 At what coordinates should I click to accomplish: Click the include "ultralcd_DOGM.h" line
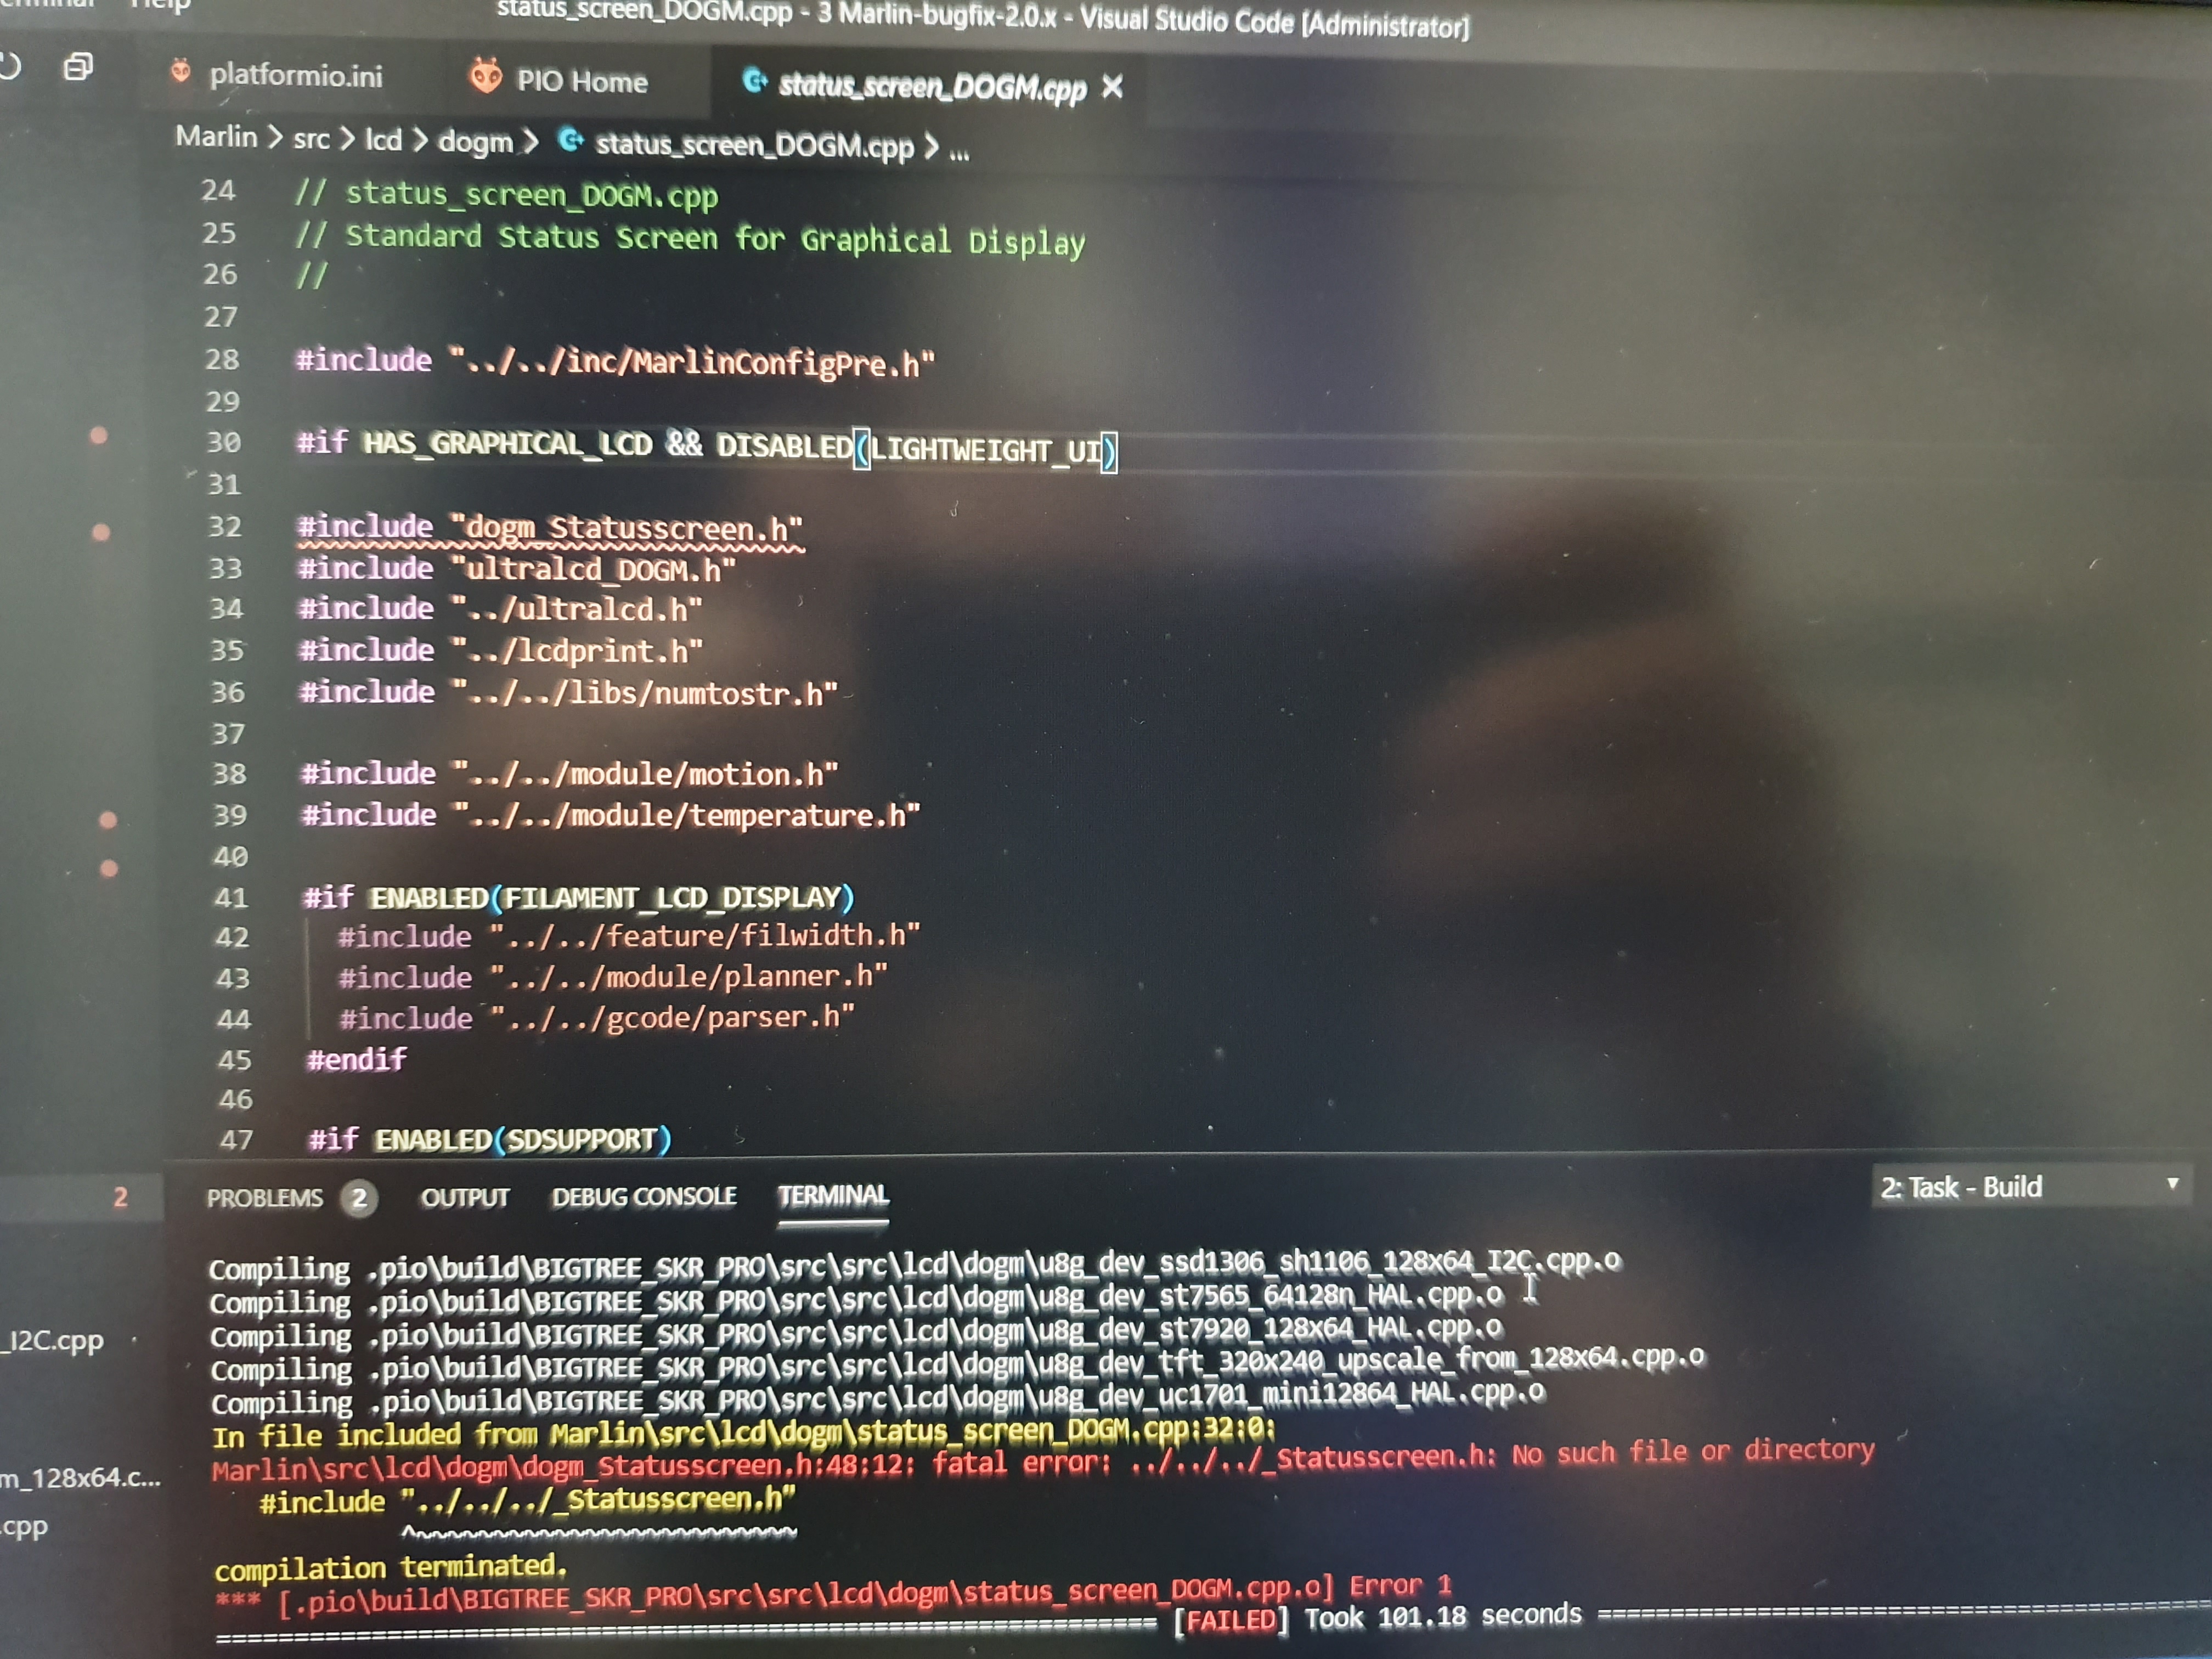tap(517, 570)
